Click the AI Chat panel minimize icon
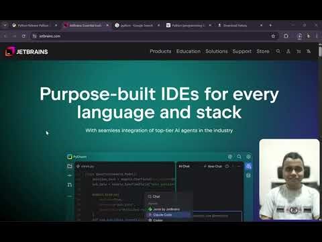Image resolution: width=322 pixels, height=242 pixels. 239,166
